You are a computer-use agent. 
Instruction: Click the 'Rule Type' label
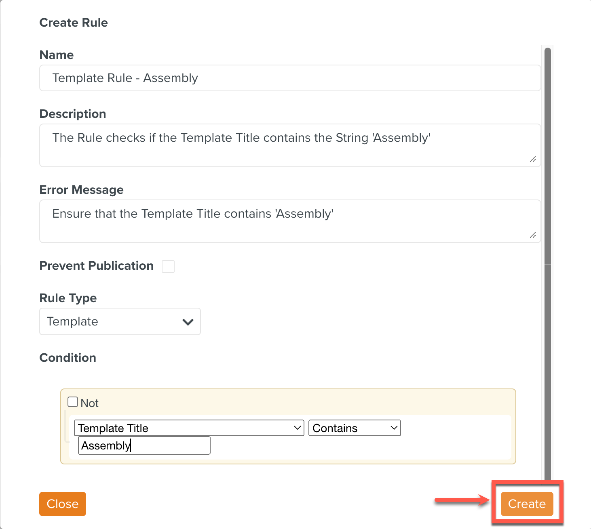click(68, 298)
